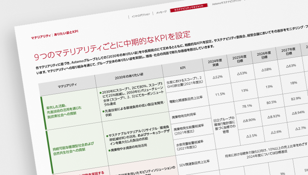Open the イントロダクション tab
The image size is (308, 175).
(141, 14)
